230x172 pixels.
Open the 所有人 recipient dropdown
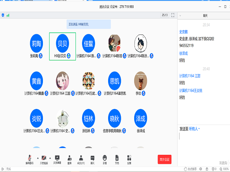tap(194, 129)
